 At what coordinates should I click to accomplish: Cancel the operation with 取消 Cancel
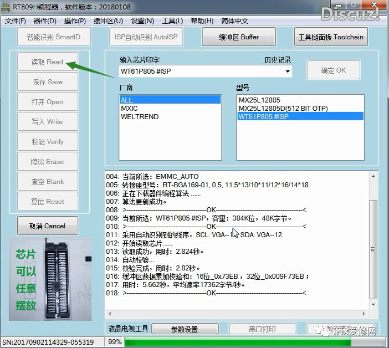(48, 226)
